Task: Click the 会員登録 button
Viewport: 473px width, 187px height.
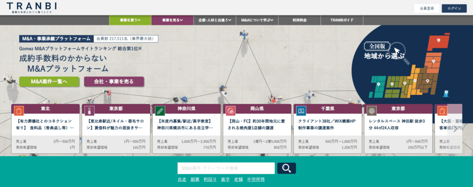Action: coord(426,8)
